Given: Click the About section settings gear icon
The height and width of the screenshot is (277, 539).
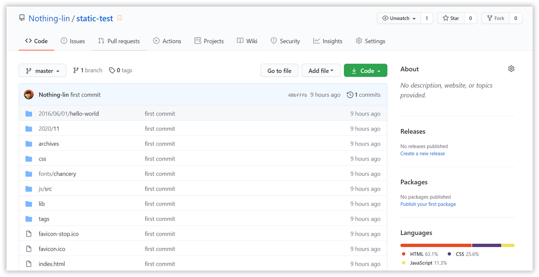Looking at the screenshot, I should coord(511,69).
